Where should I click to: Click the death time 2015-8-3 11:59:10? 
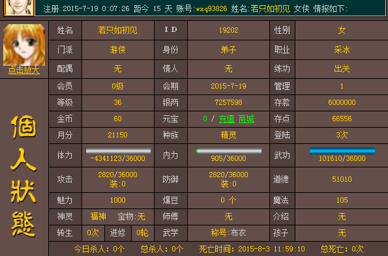271,249
